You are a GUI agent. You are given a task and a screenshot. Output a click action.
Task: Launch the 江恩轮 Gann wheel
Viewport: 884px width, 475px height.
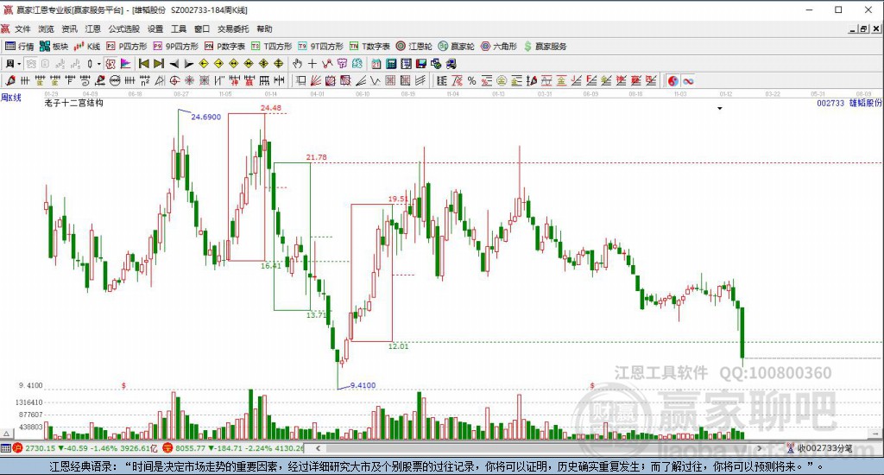414,47
